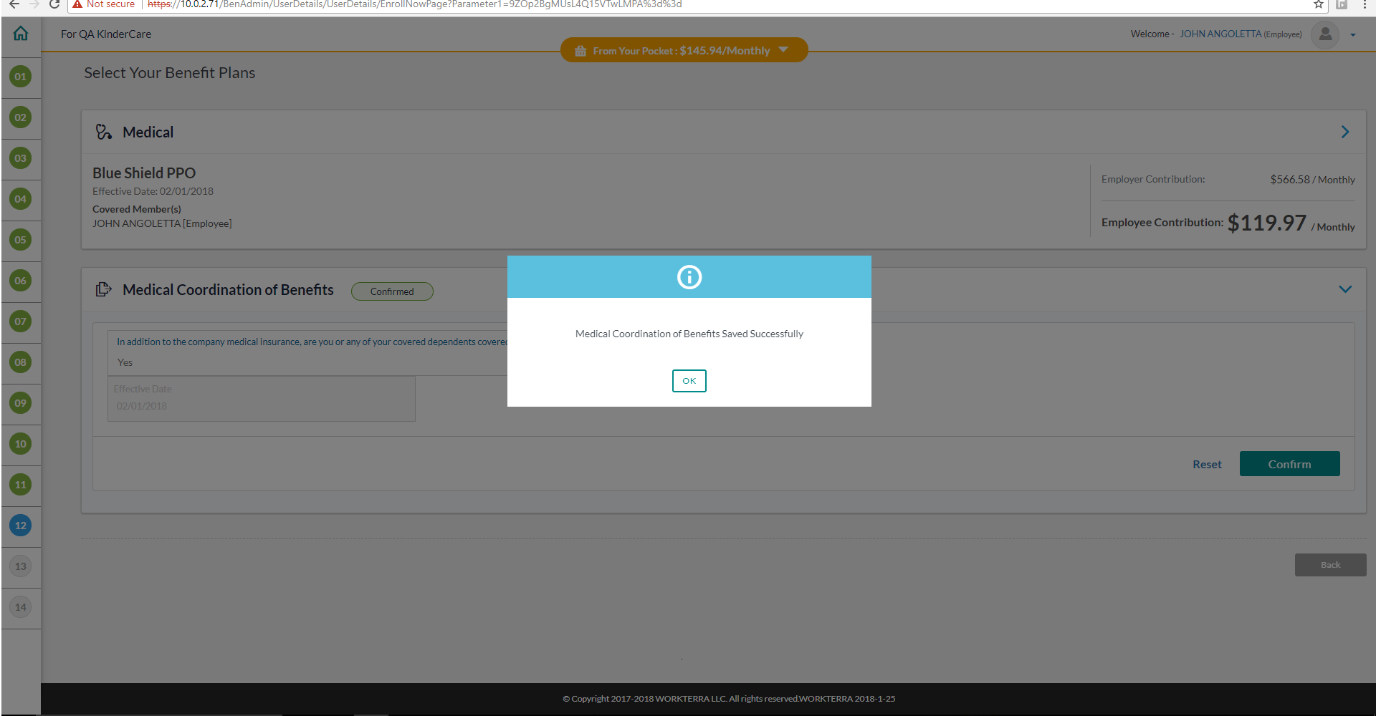Click the Confirm button

[x=1289, y=464]
